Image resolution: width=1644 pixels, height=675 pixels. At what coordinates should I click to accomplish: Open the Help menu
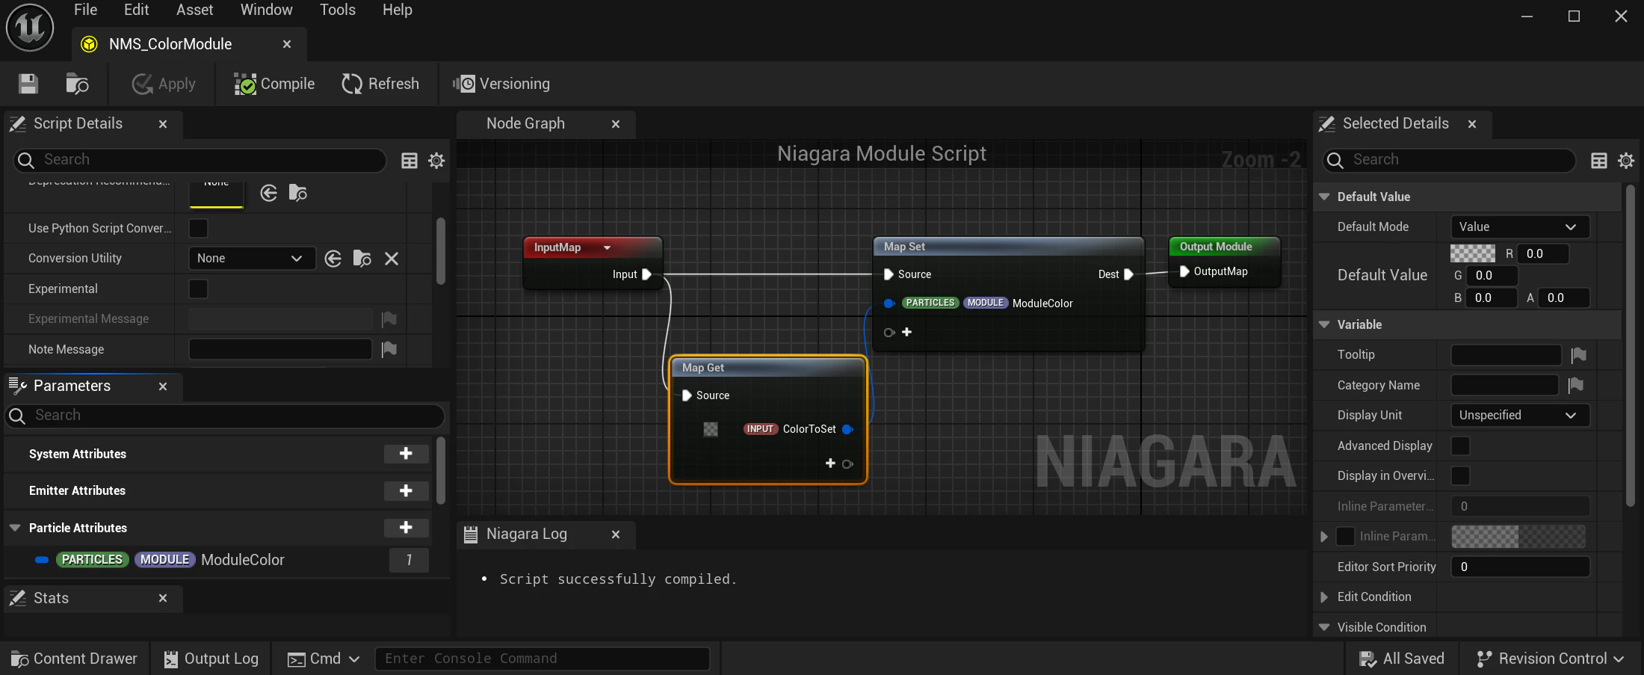click(x=398, y=10)
